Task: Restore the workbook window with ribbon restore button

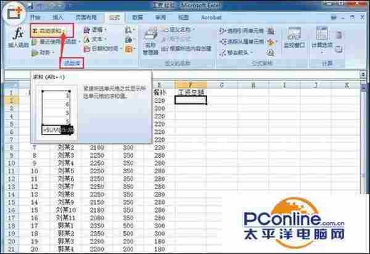Action: pyautogui.click(x=352, y=17)
